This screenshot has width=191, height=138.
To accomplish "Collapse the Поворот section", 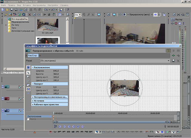I will click(x=33, y=84).
